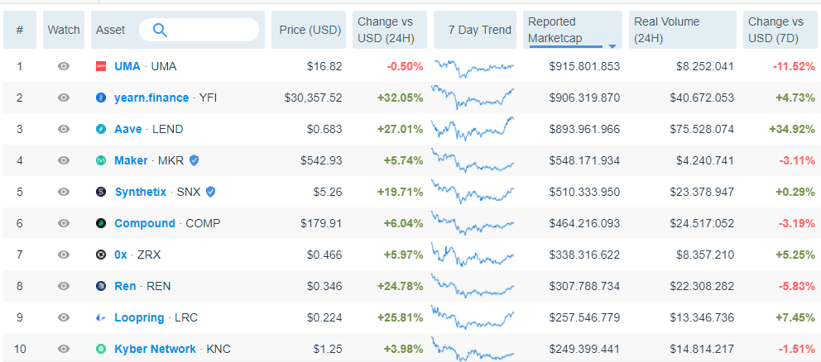The height and width of the screenshot is (362, 821).
Task: Click the Compound COMP logo icon
Action: (x=101, y=223)
